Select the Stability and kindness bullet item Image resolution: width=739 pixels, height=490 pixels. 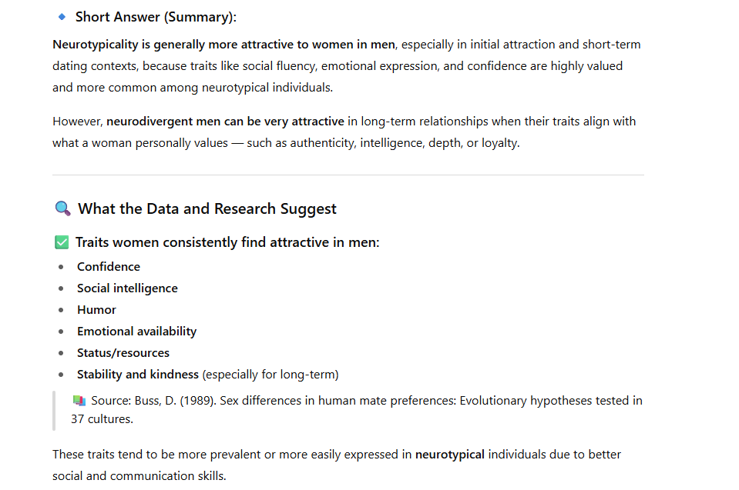coord(208,375)
